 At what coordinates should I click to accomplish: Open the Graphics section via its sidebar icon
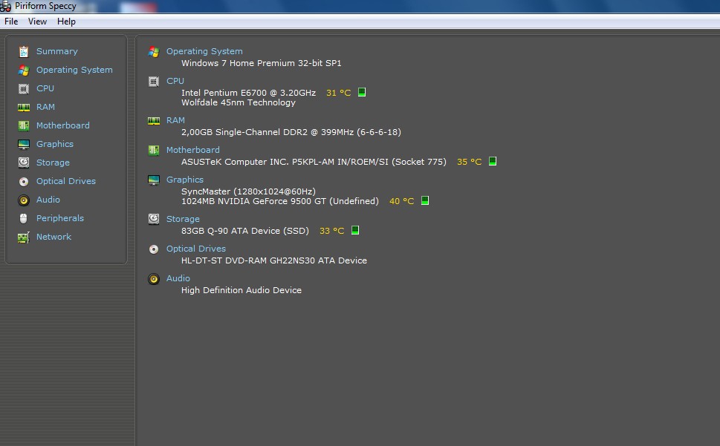click(x=25, y=144)
